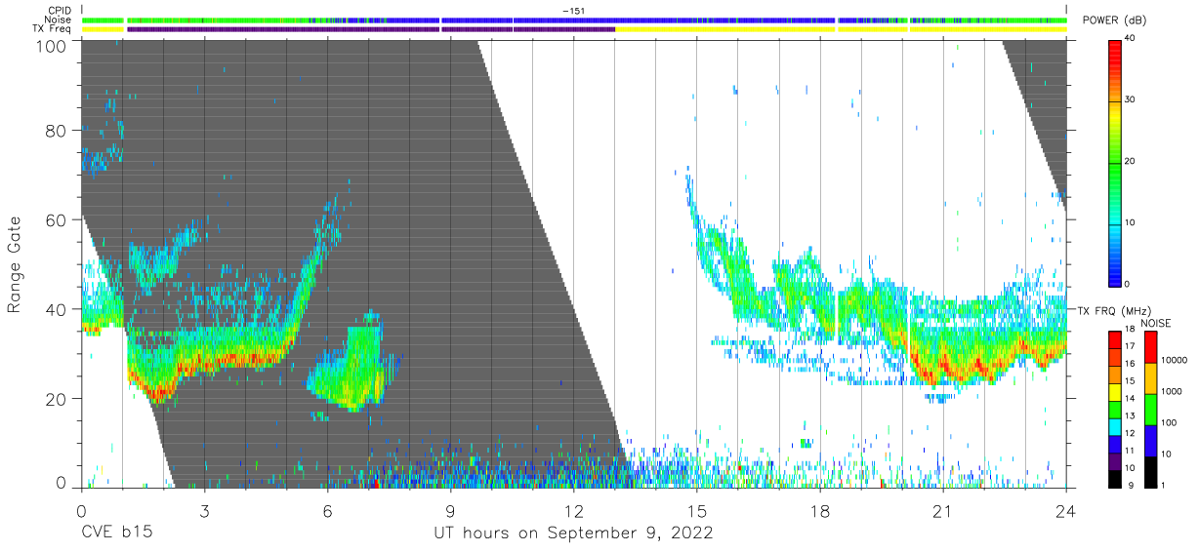Viewport: 1199px width, 553px height.
Task: Click the 21 tick on the UT hours axis
Action: pos(942,510)
